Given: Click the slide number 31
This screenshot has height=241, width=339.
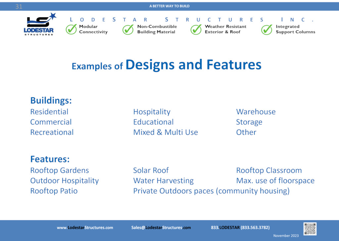Looking at the screenshot, I should (19, 7).
